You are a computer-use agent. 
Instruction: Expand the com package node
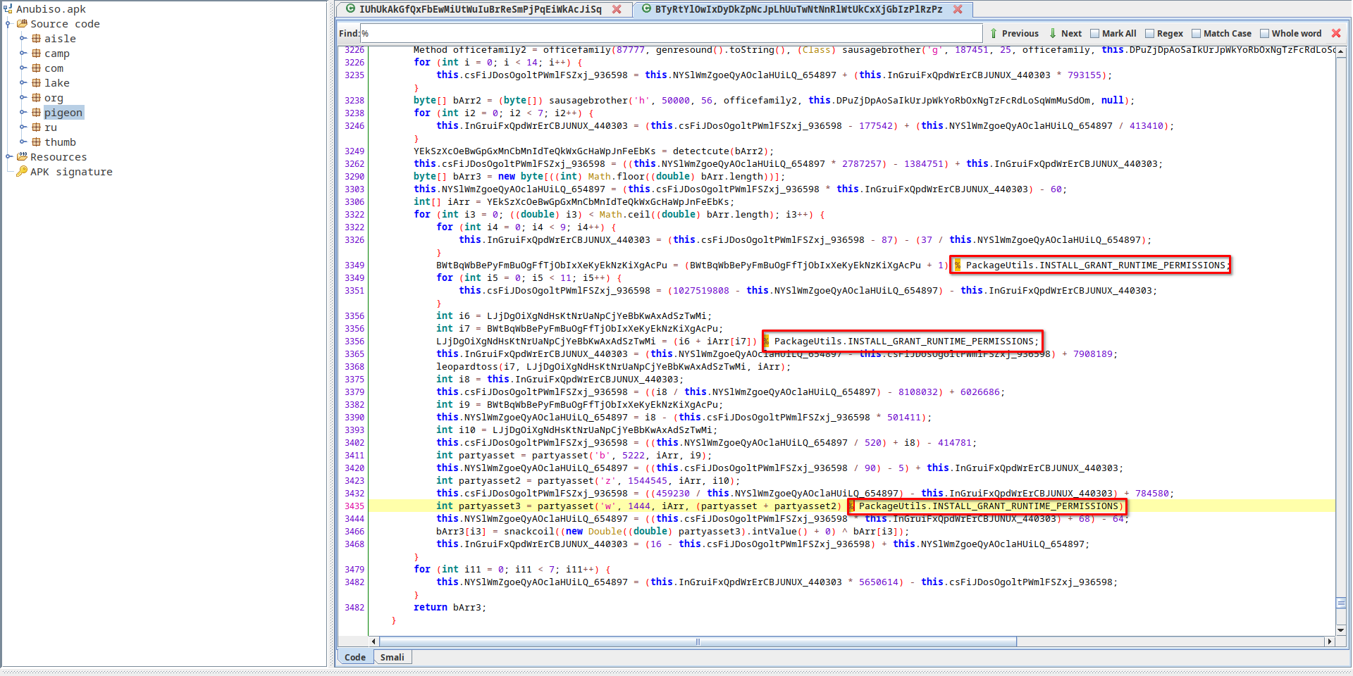click(23, 68)
